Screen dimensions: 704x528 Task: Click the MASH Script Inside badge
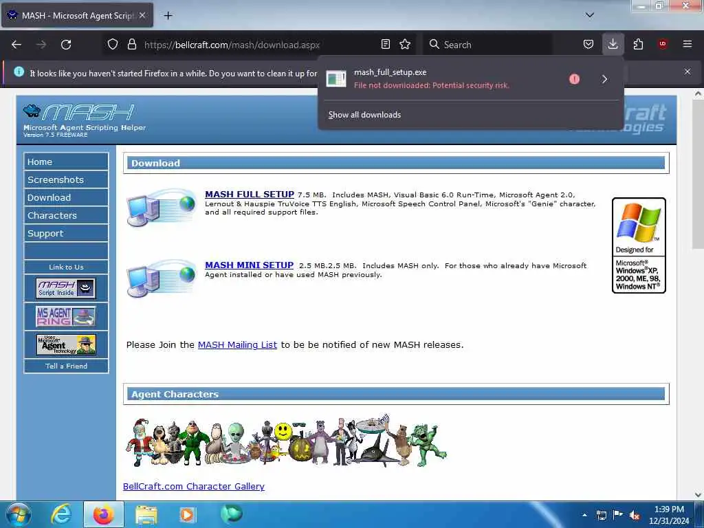coord(66,288)
